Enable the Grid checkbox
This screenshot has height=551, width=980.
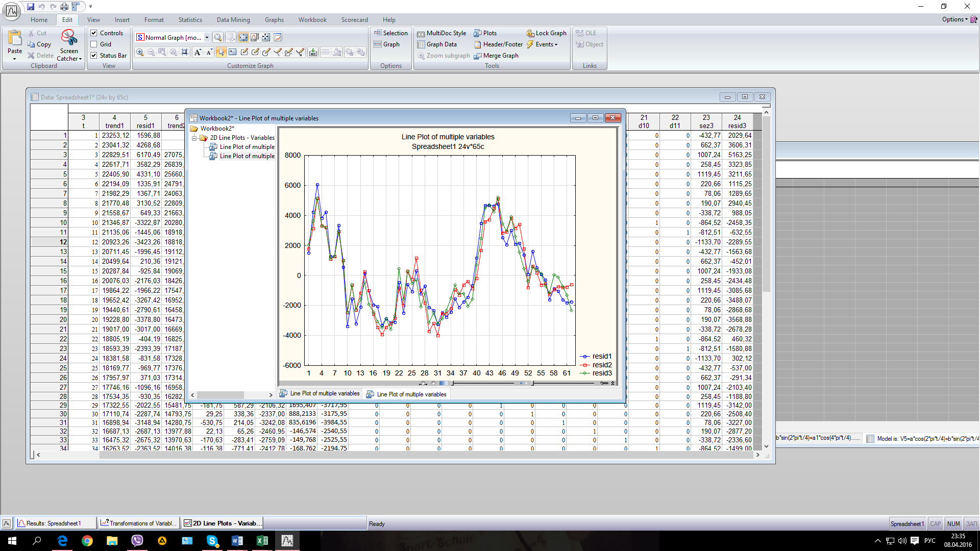(94, 44)
